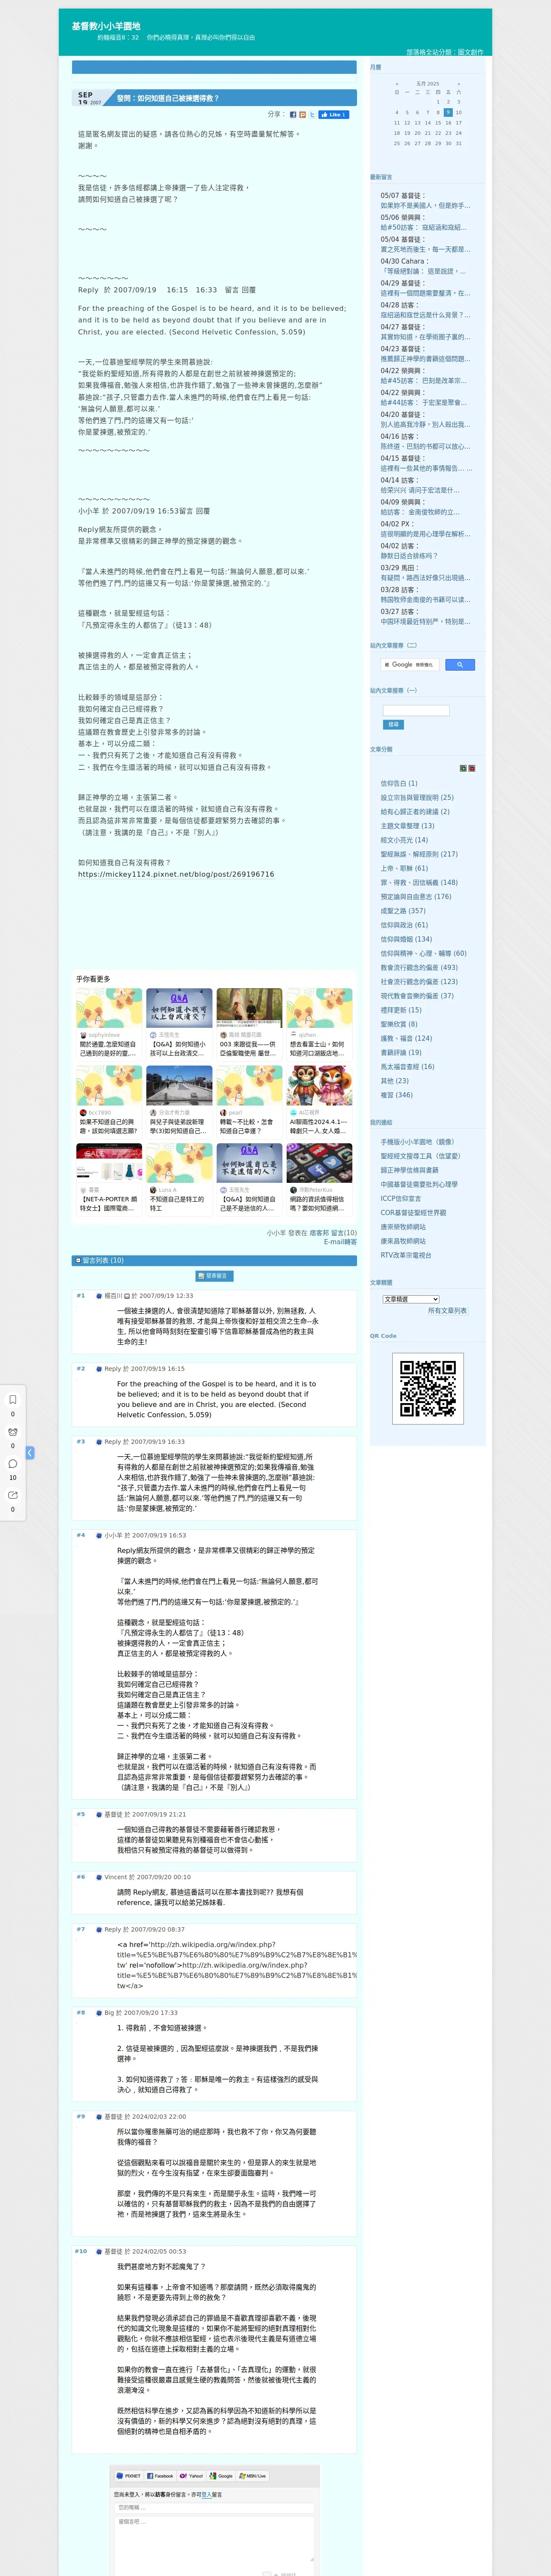The image size is (551, 2576).
Task: Click the Google search magnifier button
Action: [459, 664]
